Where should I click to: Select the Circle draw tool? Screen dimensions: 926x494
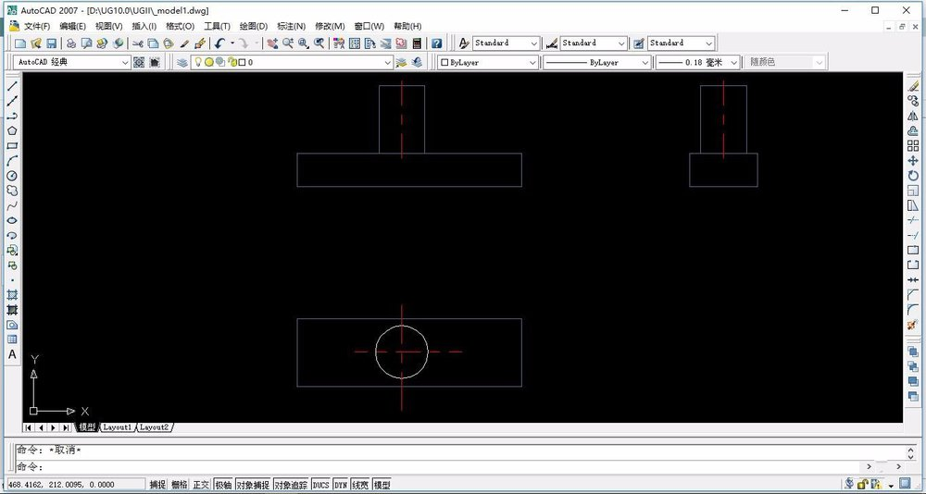(x=12, y=176)
